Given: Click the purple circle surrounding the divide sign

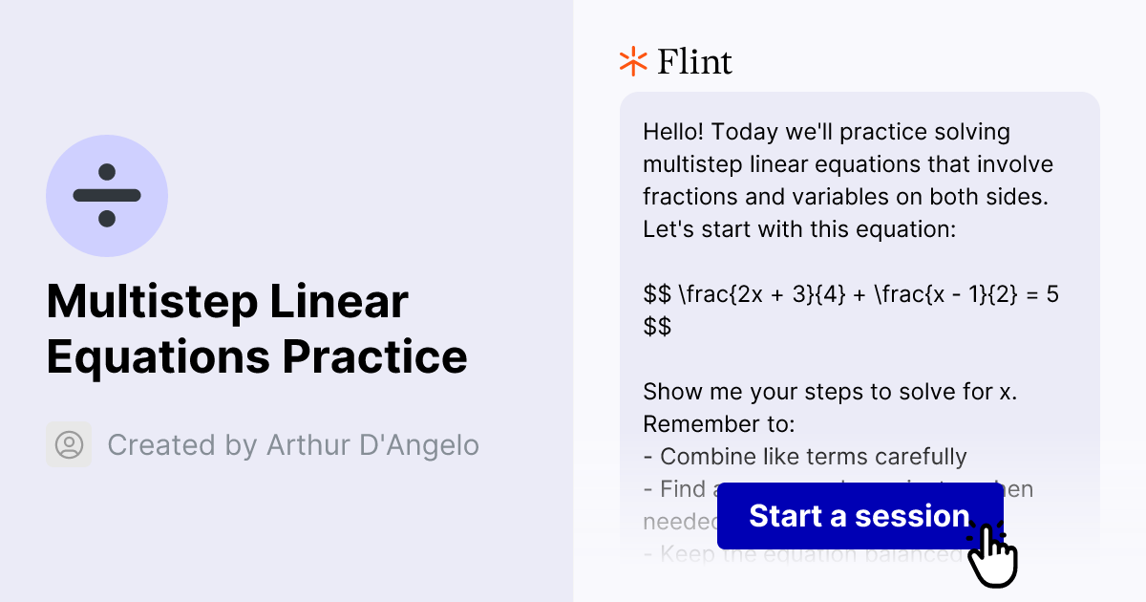Looking at the screenshot, I should [107, 195].
